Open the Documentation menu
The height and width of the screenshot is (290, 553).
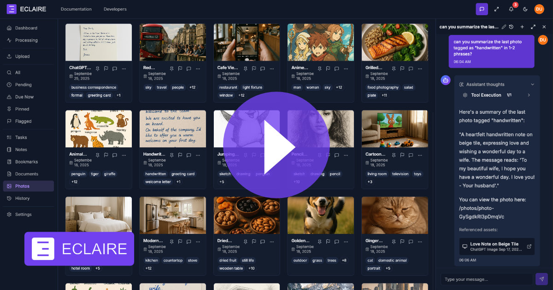[76, 9]
